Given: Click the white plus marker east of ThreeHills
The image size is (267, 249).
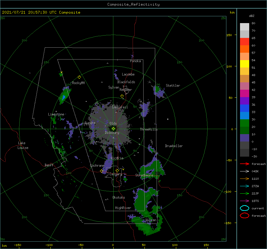Looking at the screenshot, I should click(168, 119).
